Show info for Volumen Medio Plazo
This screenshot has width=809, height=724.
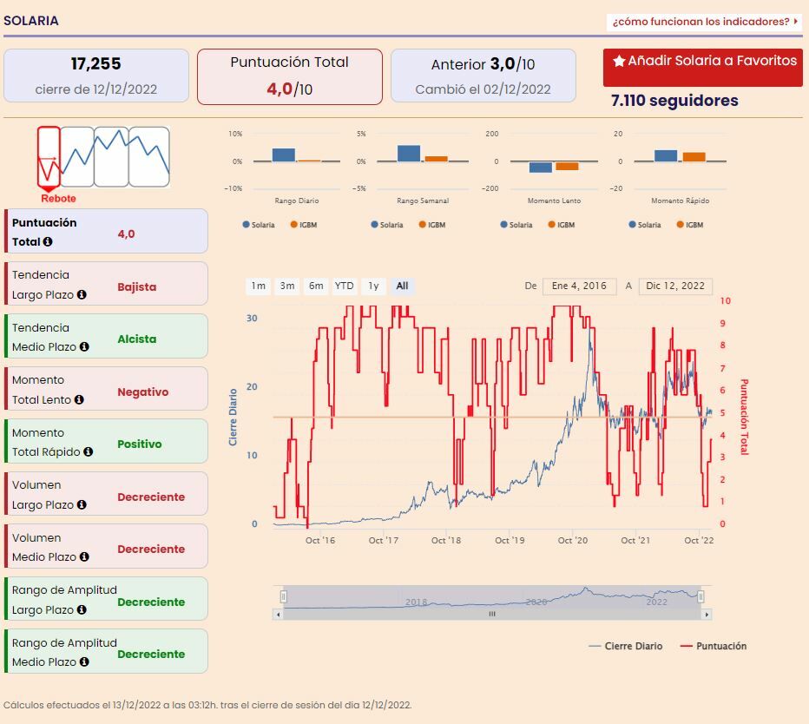coord(84,556)
